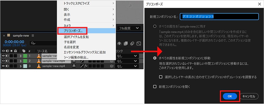Screen dimensions: 264x110
Task: Select layer 2 sample-new.mp4 name
Action: (x=54, y=61)
